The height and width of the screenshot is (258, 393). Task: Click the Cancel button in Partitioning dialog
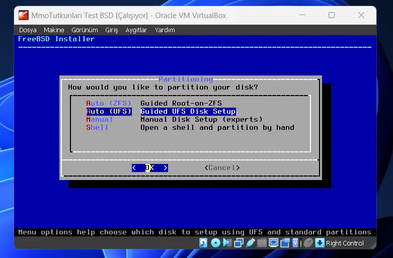222,167
